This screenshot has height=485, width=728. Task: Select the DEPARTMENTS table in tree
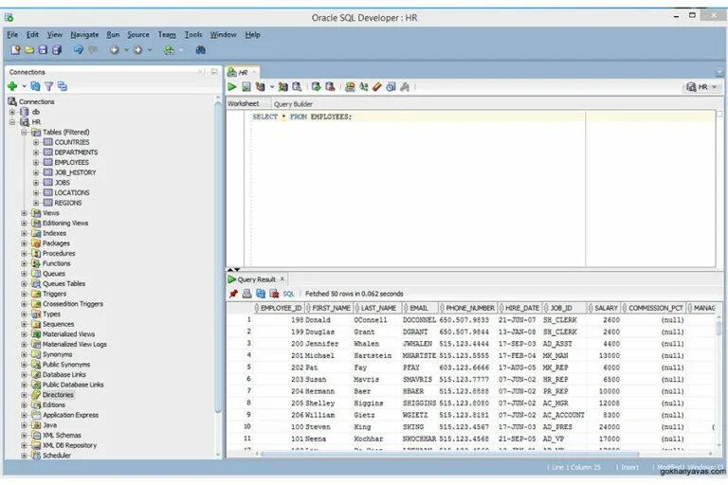[76, 153]
